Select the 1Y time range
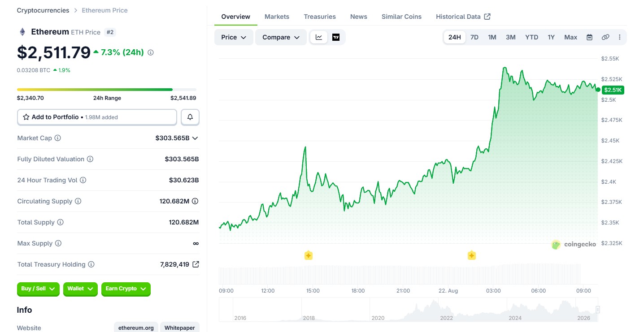 (x=551, y=37)
